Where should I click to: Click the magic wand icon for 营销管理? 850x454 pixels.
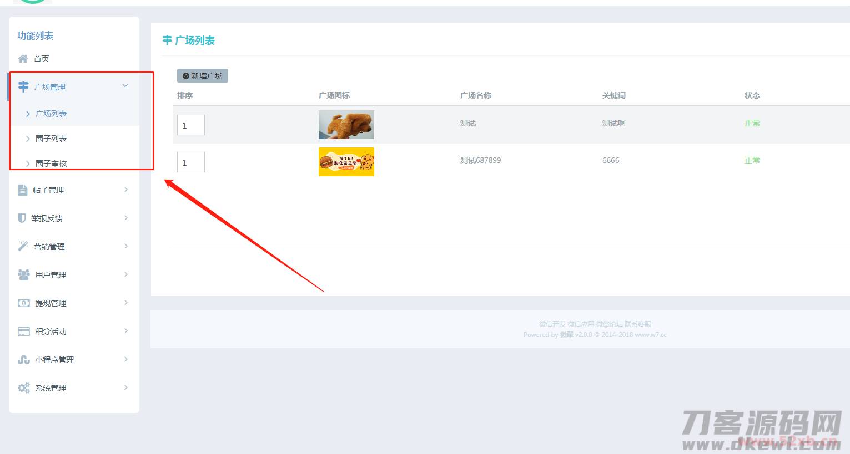click(23, 246)
